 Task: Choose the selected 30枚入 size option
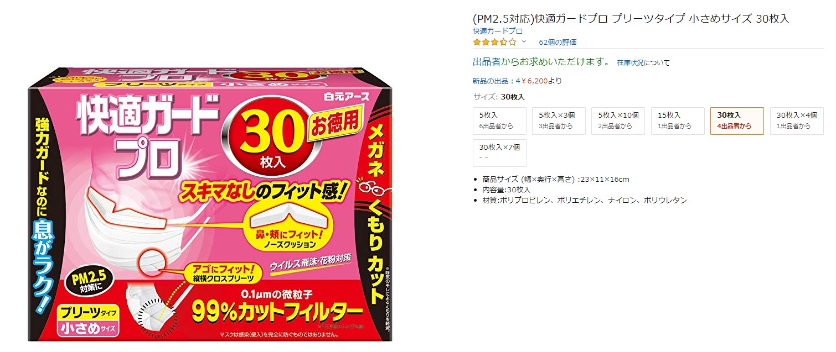tap(737, 120)
